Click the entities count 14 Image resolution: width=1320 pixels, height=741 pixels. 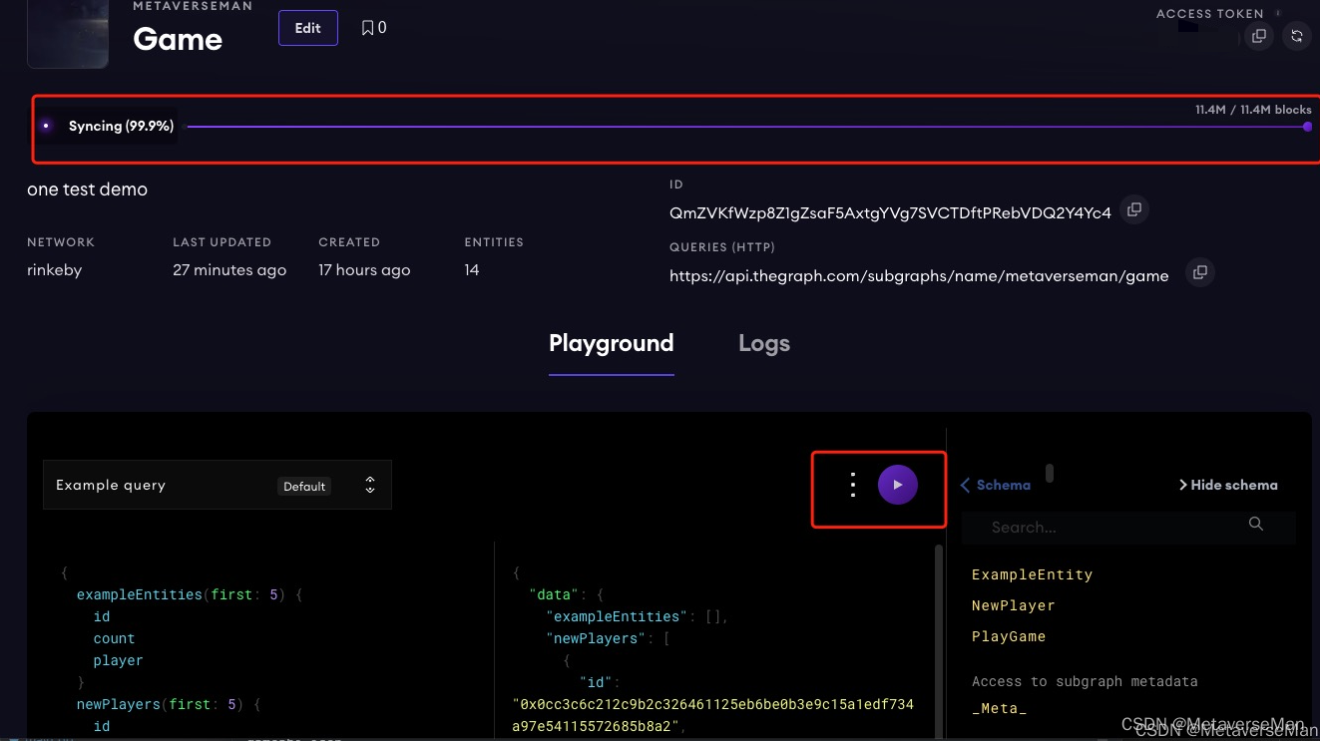point(472,270)
